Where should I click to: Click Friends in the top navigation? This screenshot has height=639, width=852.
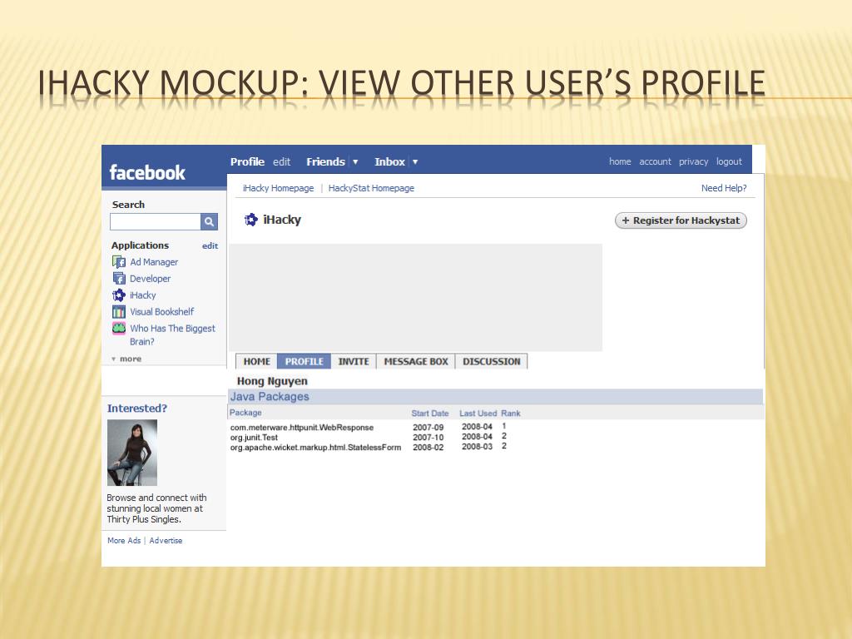[x=325, y=162]
